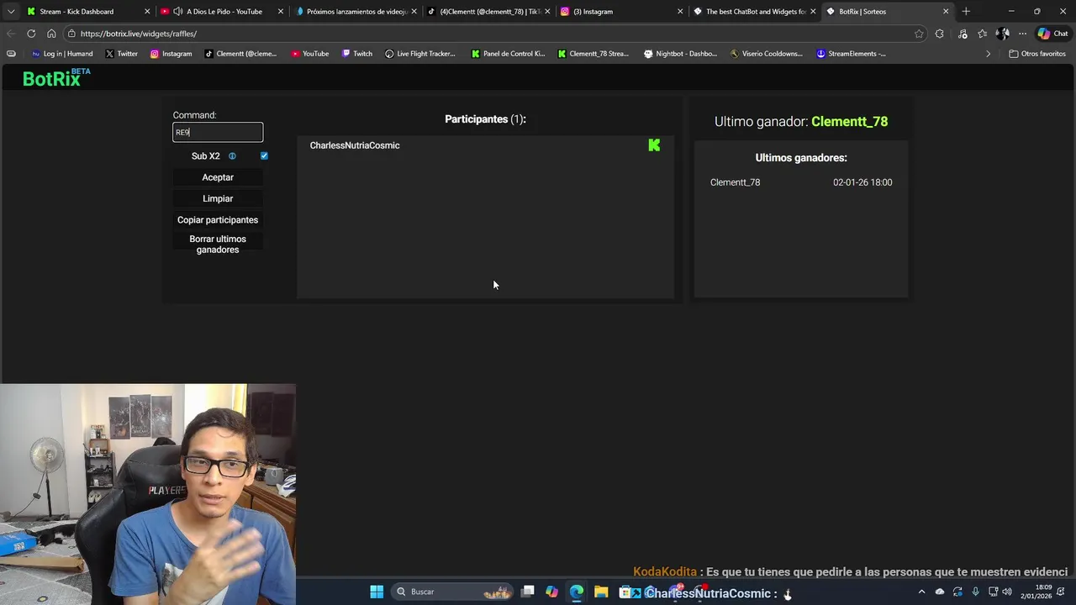This screenshot has height=605, width=1076.
Task: Click the browser address bar URL
Action: click(139, 34)
